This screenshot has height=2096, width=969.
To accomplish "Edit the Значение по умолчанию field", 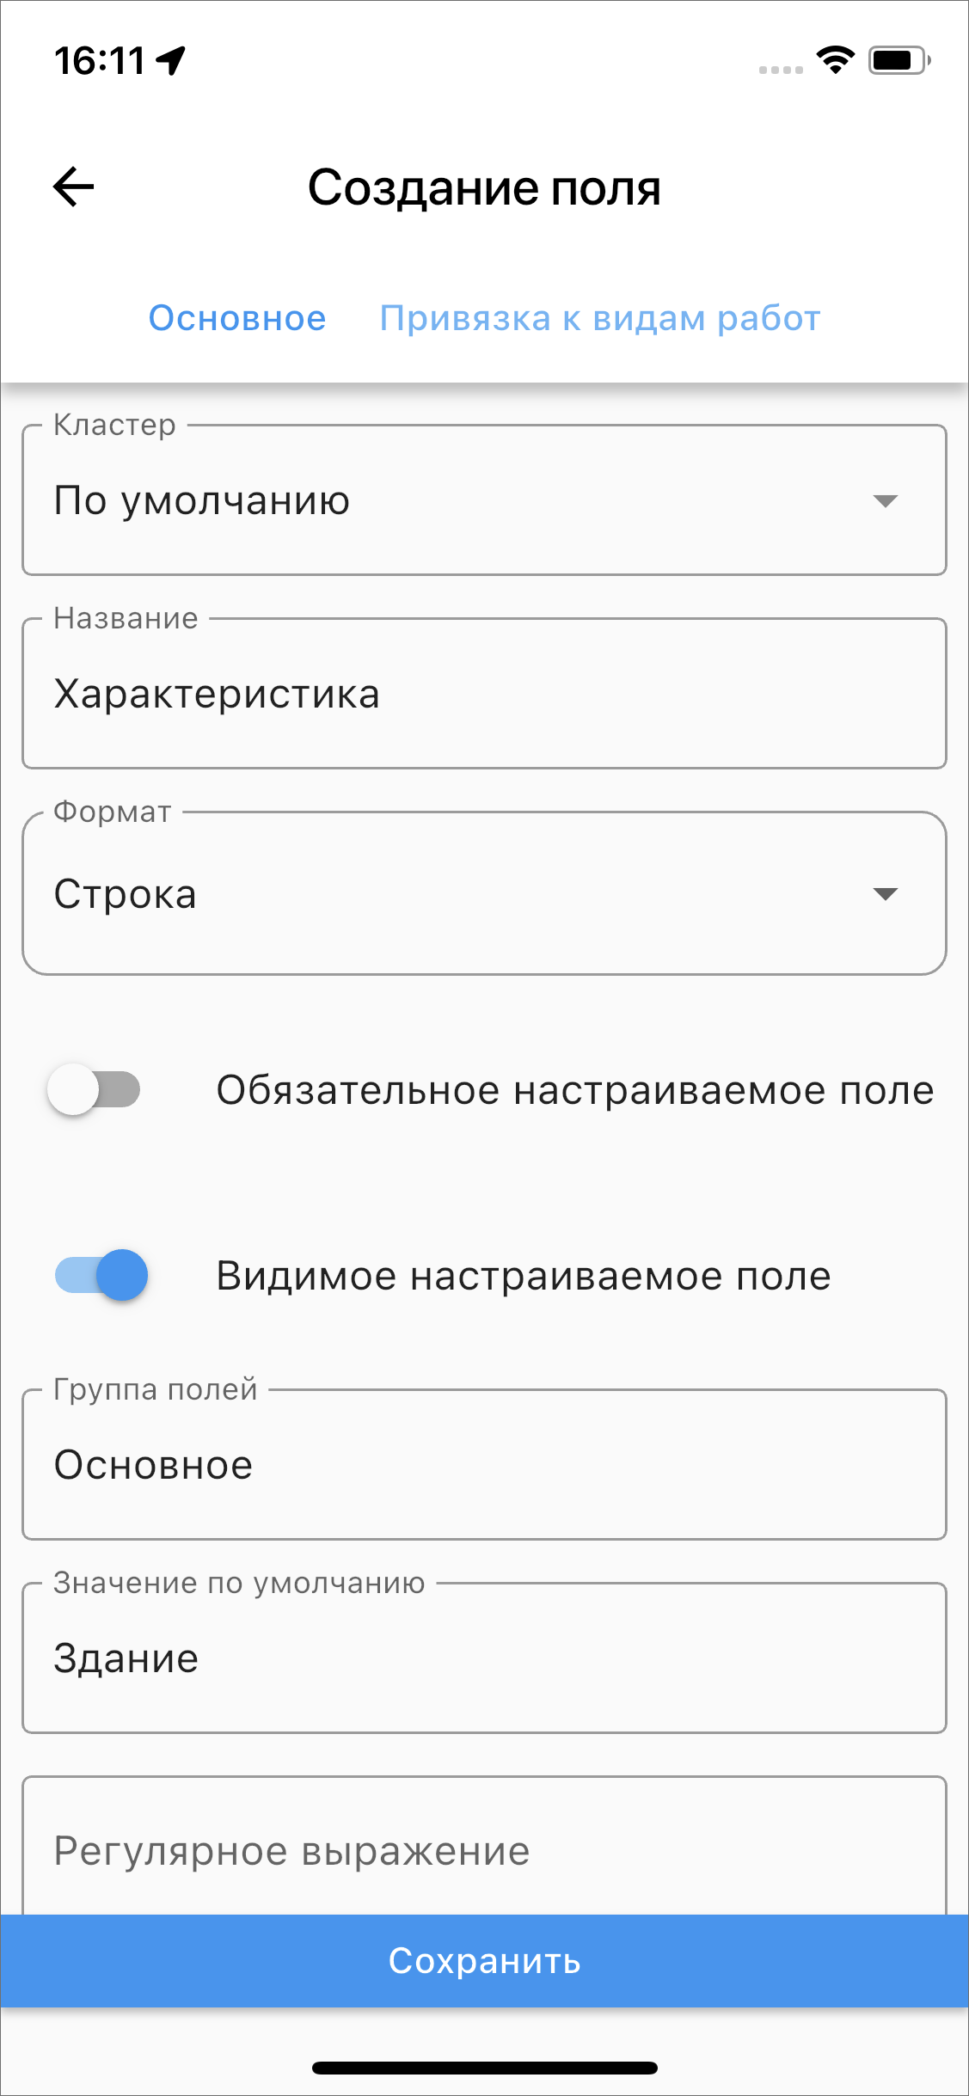I will tap(484, 1658).
